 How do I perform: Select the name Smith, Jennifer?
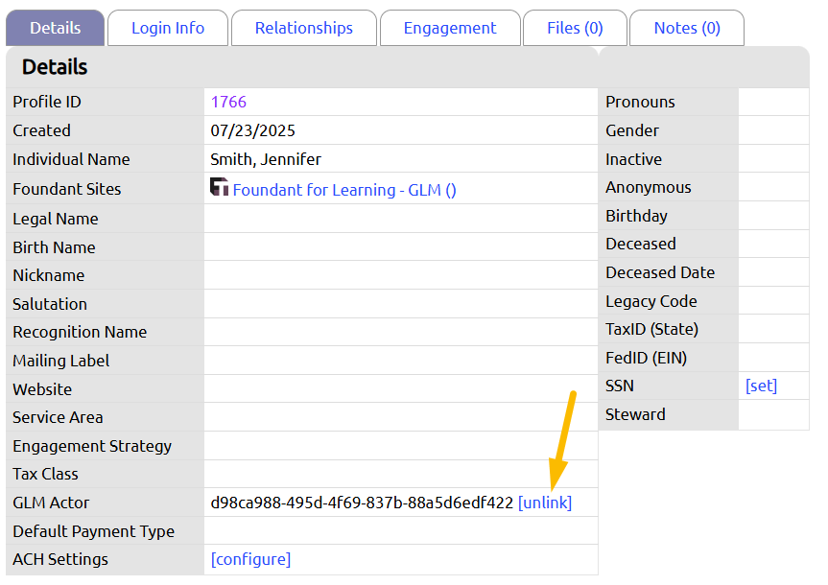point(266,159)
